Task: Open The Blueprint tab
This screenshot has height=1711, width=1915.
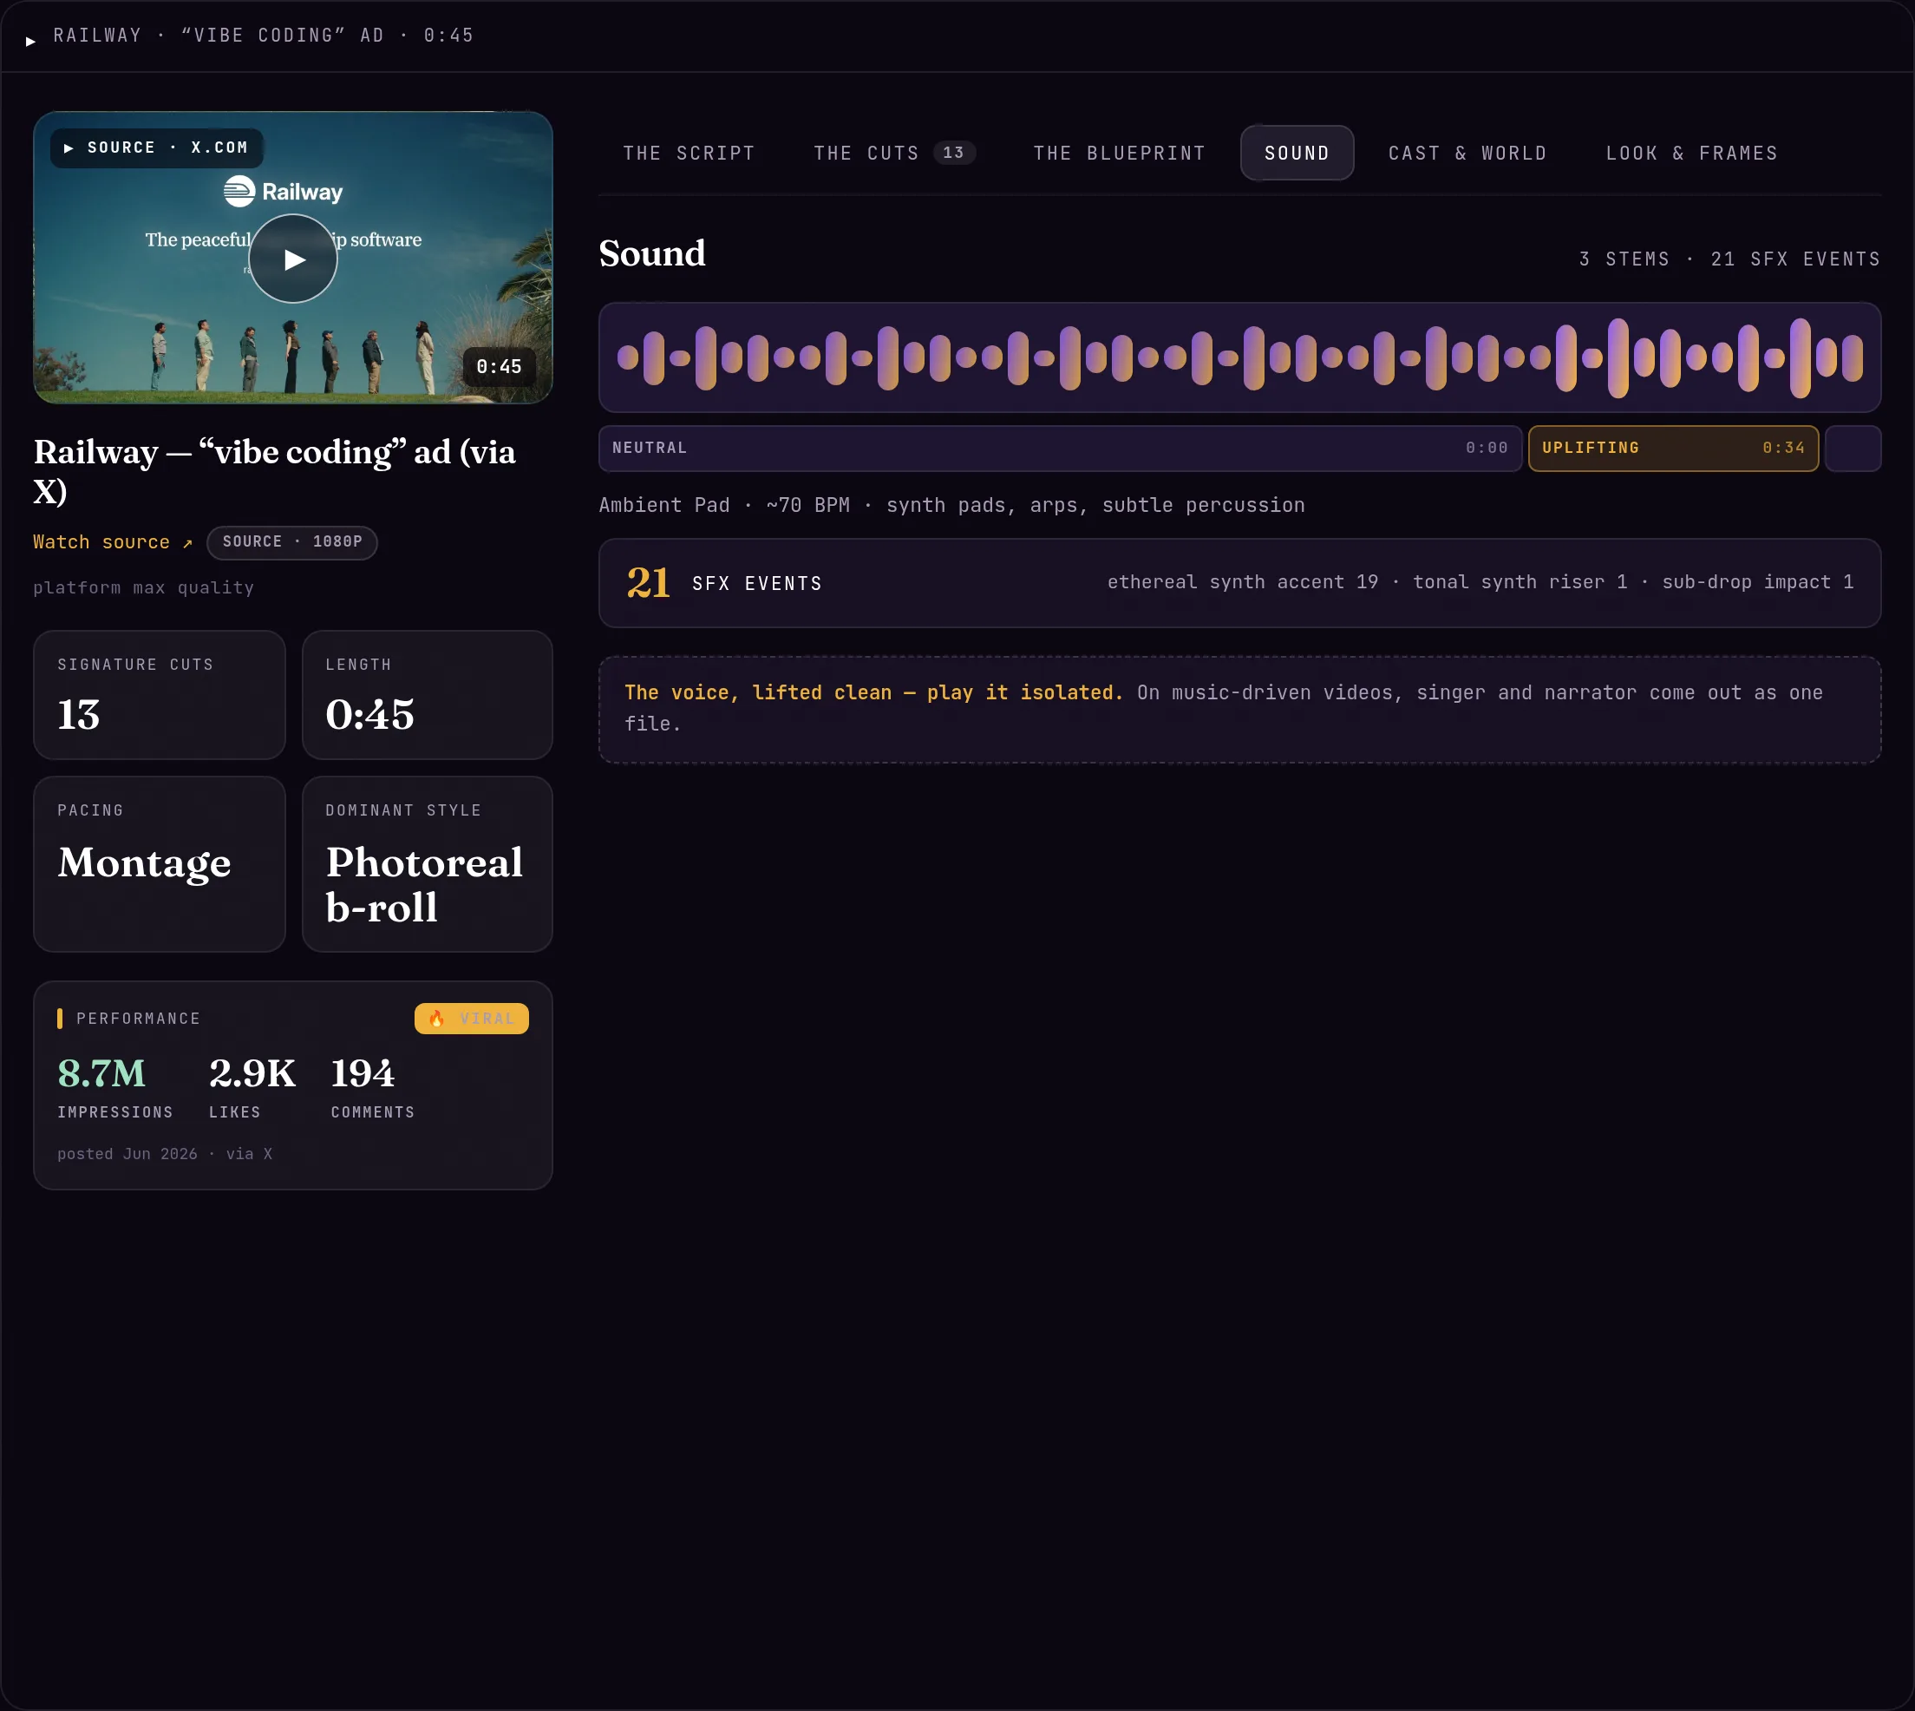Action: click(x=1119, y=154)
